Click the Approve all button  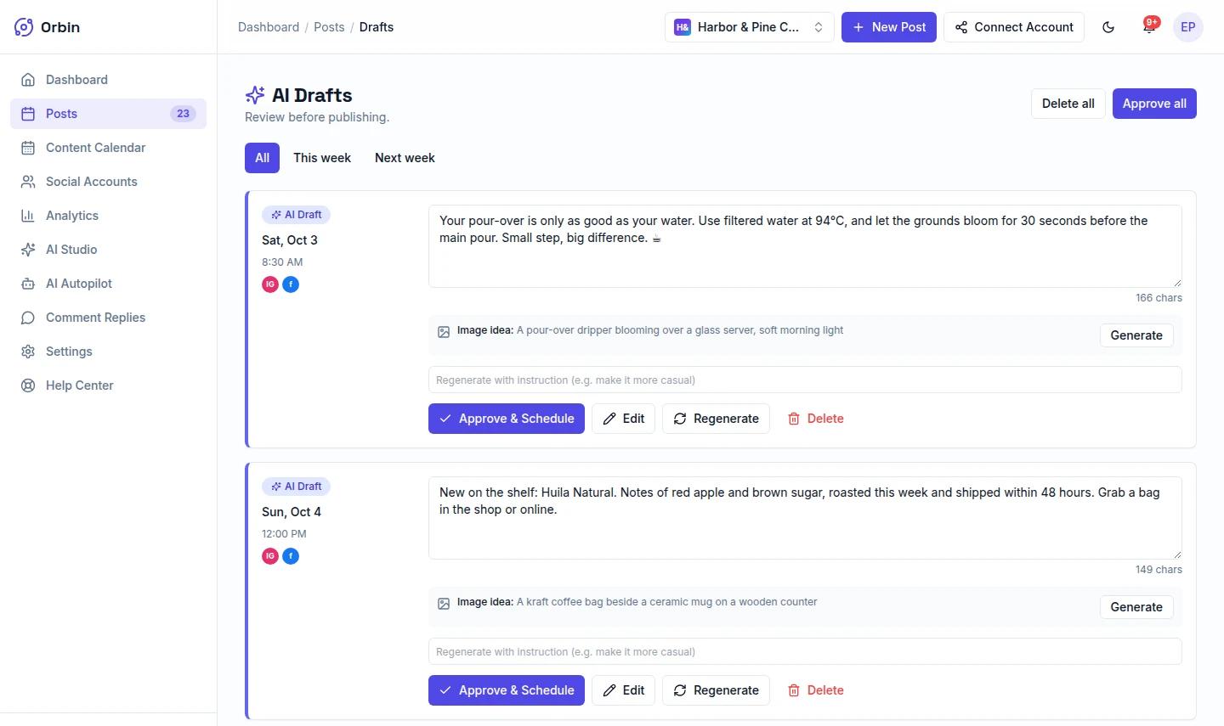point(1154,104)
